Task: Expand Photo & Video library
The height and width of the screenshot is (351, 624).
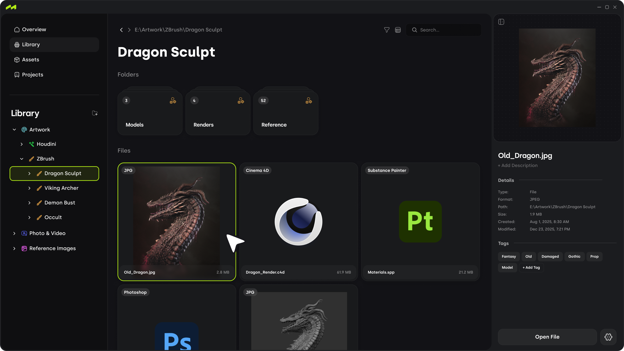Action: click(14, 233)
